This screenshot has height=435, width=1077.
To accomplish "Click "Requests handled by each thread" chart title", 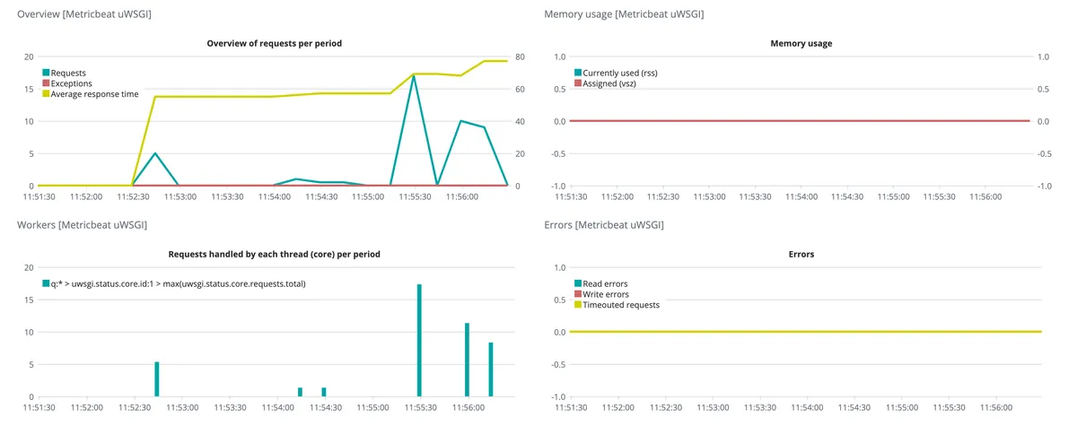I will point(274,255).
